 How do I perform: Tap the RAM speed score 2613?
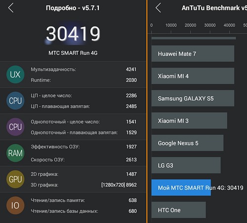coord(131,160)
